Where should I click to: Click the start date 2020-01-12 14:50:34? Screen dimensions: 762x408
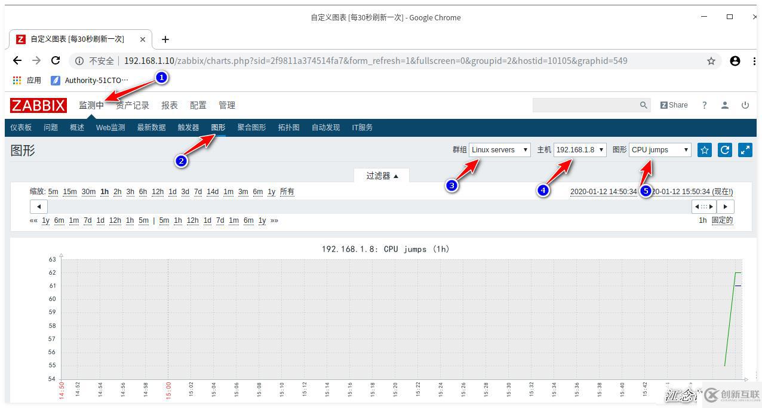click(604, 192)
